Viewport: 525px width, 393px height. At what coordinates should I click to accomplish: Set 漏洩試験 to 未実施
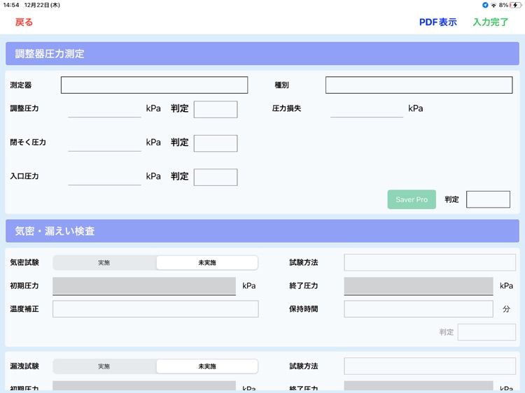[x=207, y=366]
